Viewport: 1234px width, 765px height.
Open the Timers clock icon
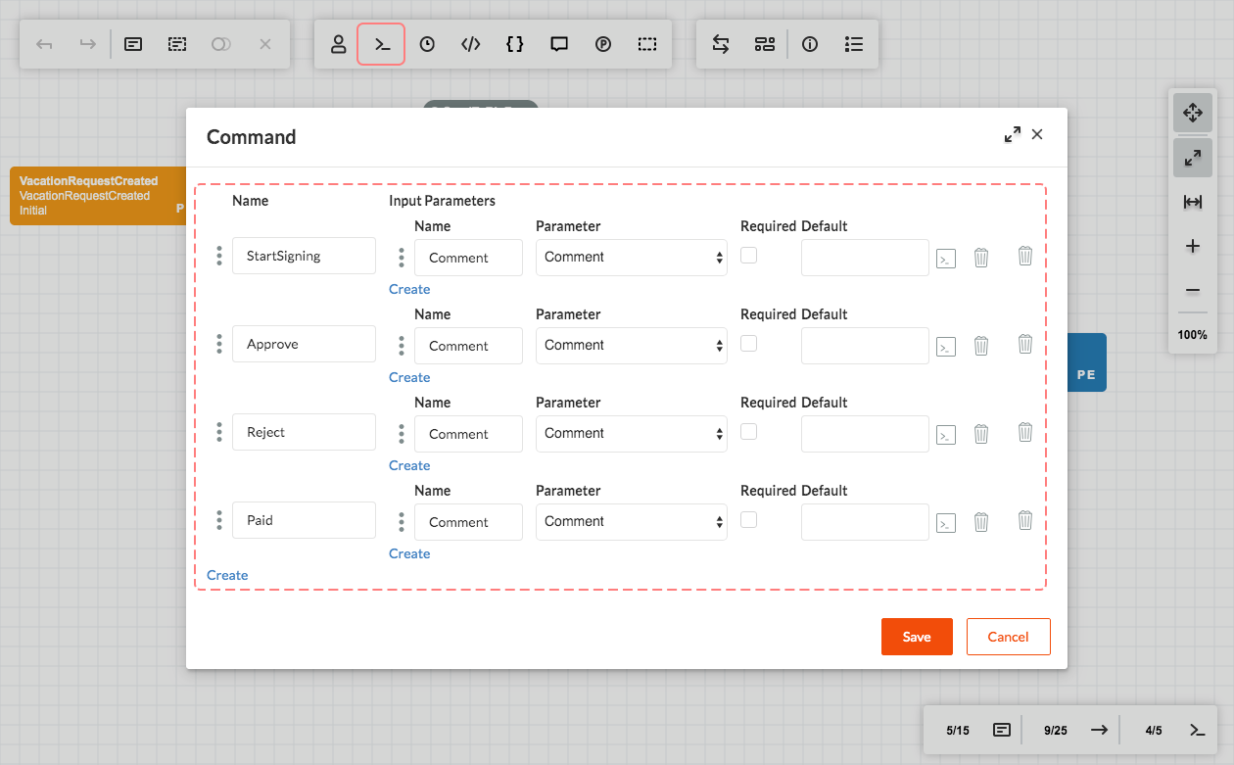pos(427,44)
